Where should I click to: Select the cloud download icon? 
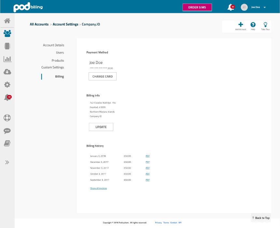pos(7,72)
